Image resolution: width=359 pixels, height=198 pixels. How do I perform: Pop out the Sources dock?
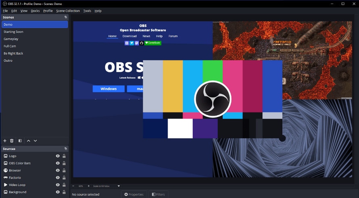pos(66,149)
